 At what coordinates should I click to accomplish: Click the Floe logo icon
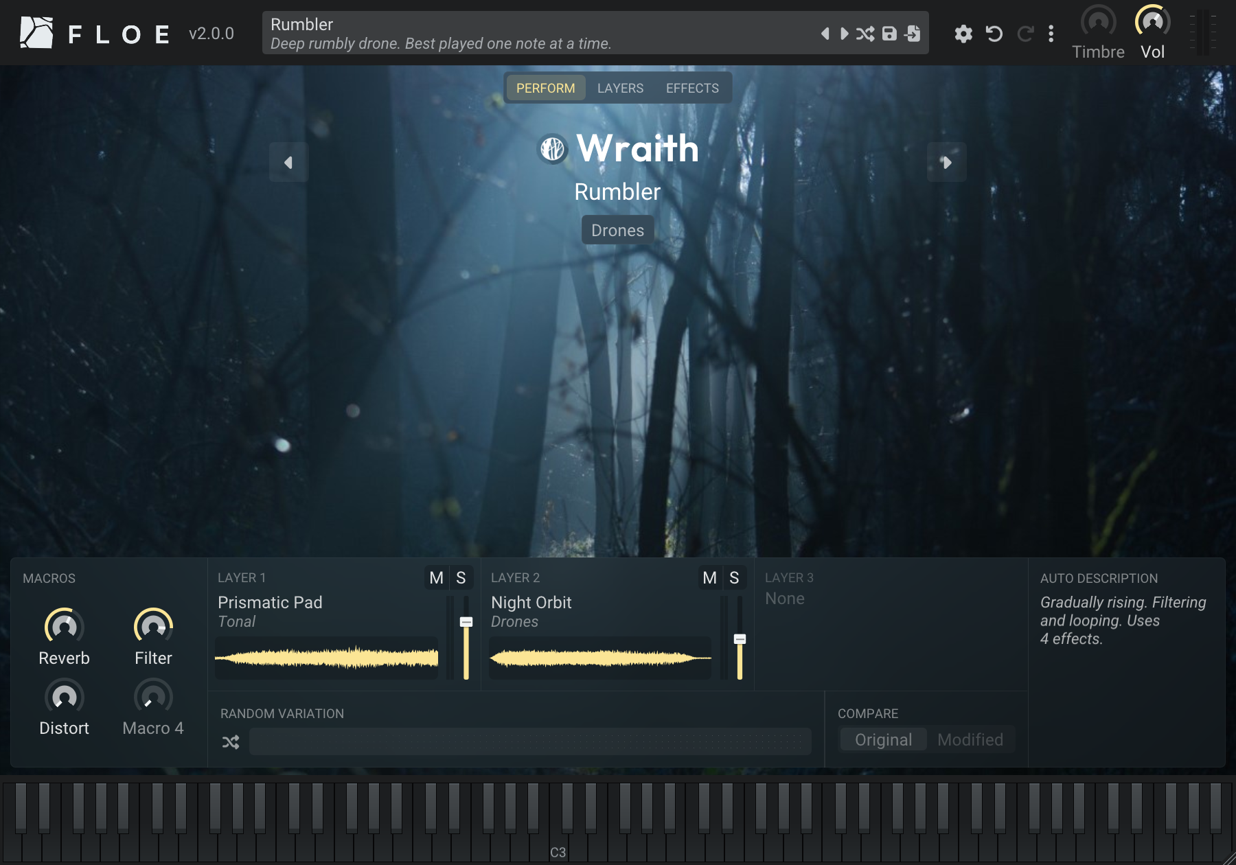tap(36, 33)
